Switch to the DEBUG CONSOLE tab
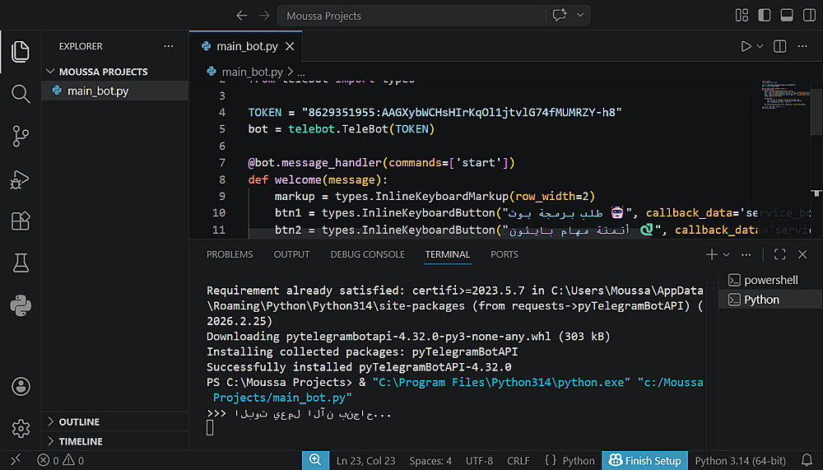This screenshot has height=470, width=823. point(367,254)
